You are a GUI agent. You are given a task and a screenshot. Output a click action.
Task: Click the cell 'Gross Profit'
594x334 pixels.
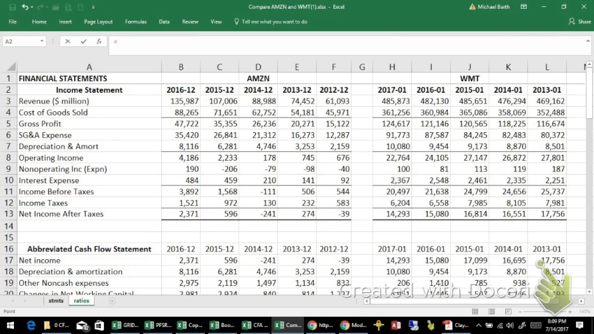click(x=89, y=124)
